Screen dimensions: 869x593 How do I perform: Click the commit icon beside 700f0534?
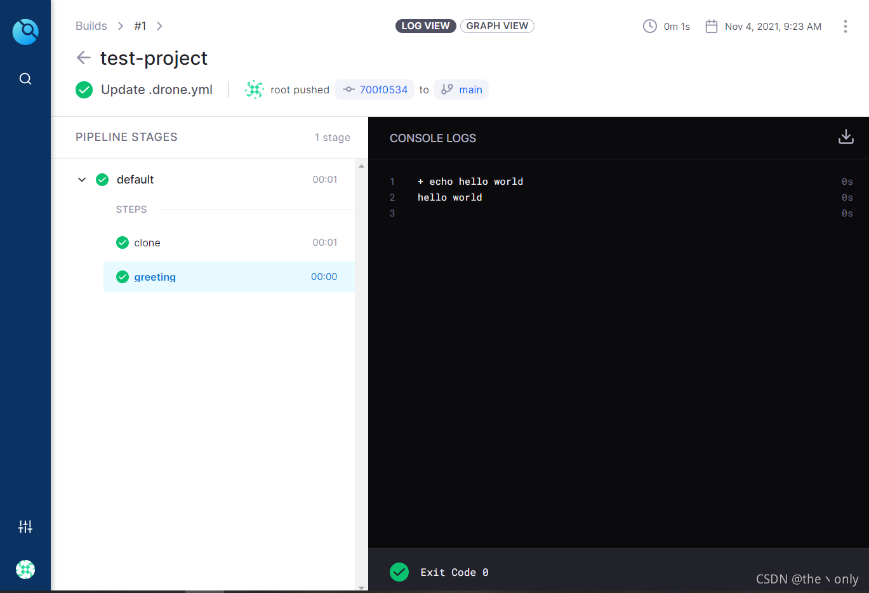[x=348, y=90]
